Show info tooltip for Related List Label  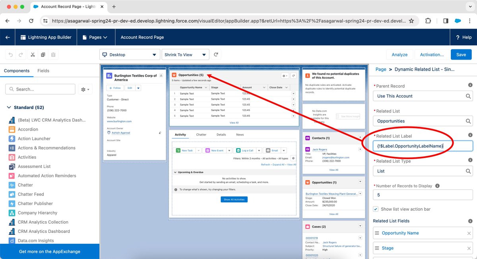coord(470,135)
